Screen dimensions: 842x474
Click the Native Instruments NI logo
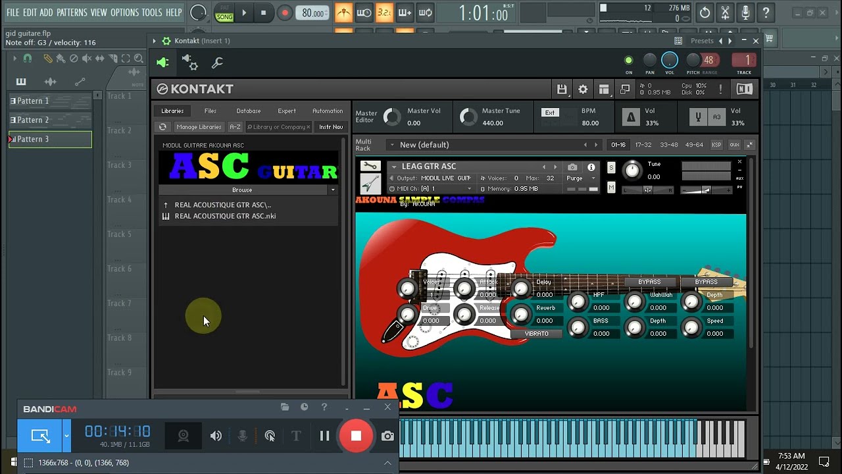[x=744, y=89]
